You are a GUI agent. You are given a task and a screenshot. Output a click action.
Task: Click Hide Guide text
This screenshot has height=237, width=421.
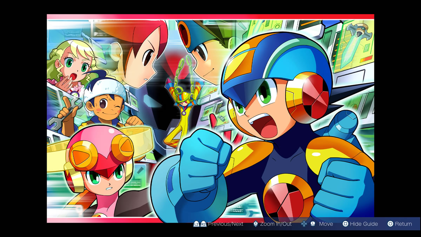click(364, 224)
